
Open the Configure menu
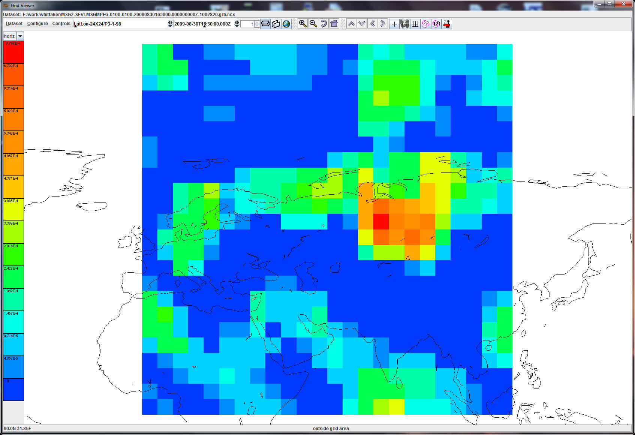point(37,24)
